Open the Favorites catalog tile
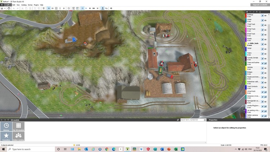Viewport: 270px width, 152px height. click(x=6, y=136)
